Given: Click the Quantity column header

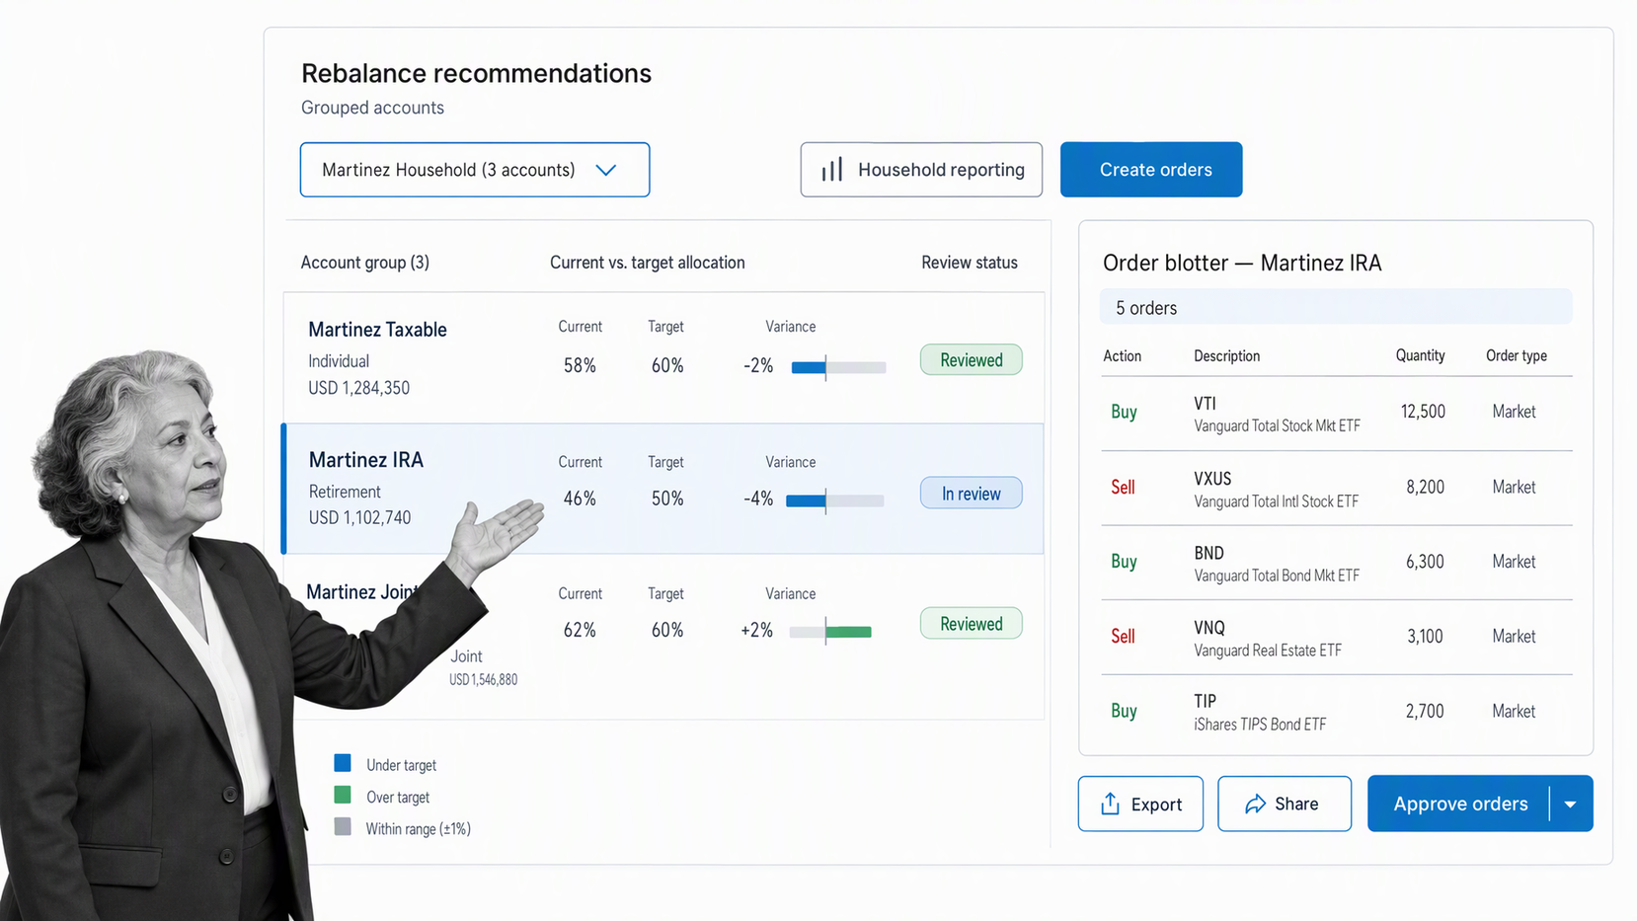Looking at the screenshot, I should point(1420,355).
